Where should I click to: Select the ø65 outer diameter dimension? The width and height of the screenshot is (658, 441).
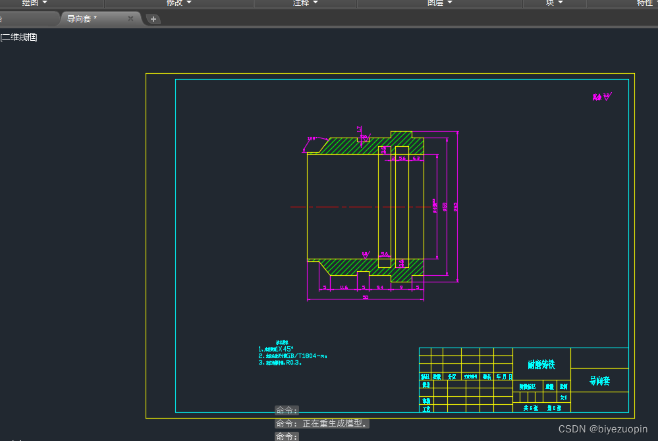tap(455, 207)
